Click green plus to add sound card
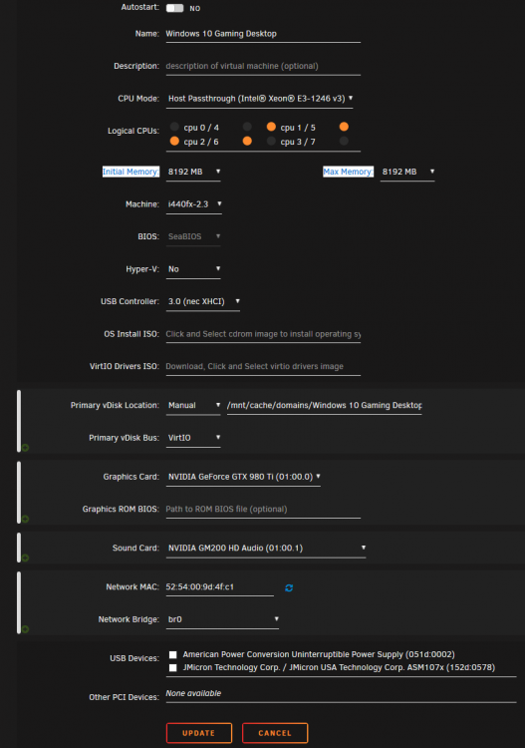525x748 pixels. (25, 558)
